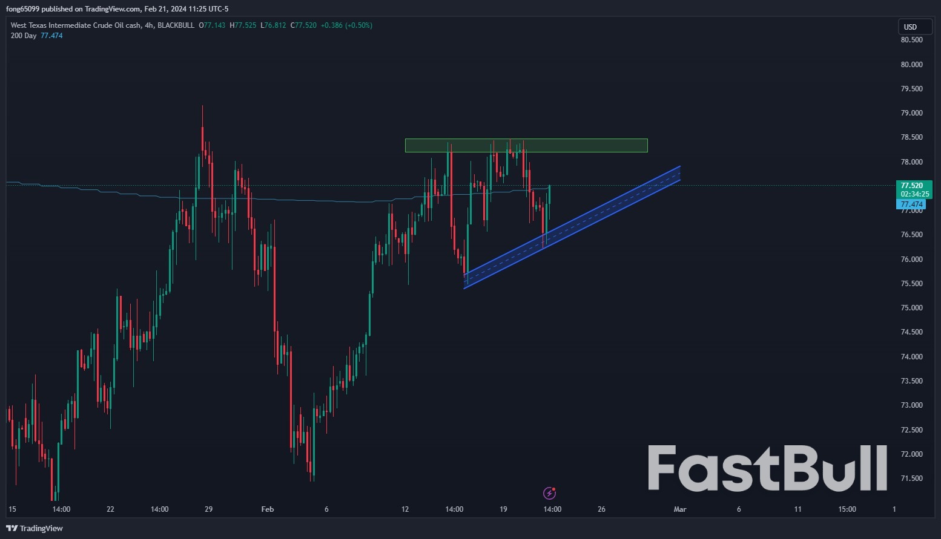Click the fong65099 published header text
The height and width of the screenshot is (539, 941).
[117, 9]
